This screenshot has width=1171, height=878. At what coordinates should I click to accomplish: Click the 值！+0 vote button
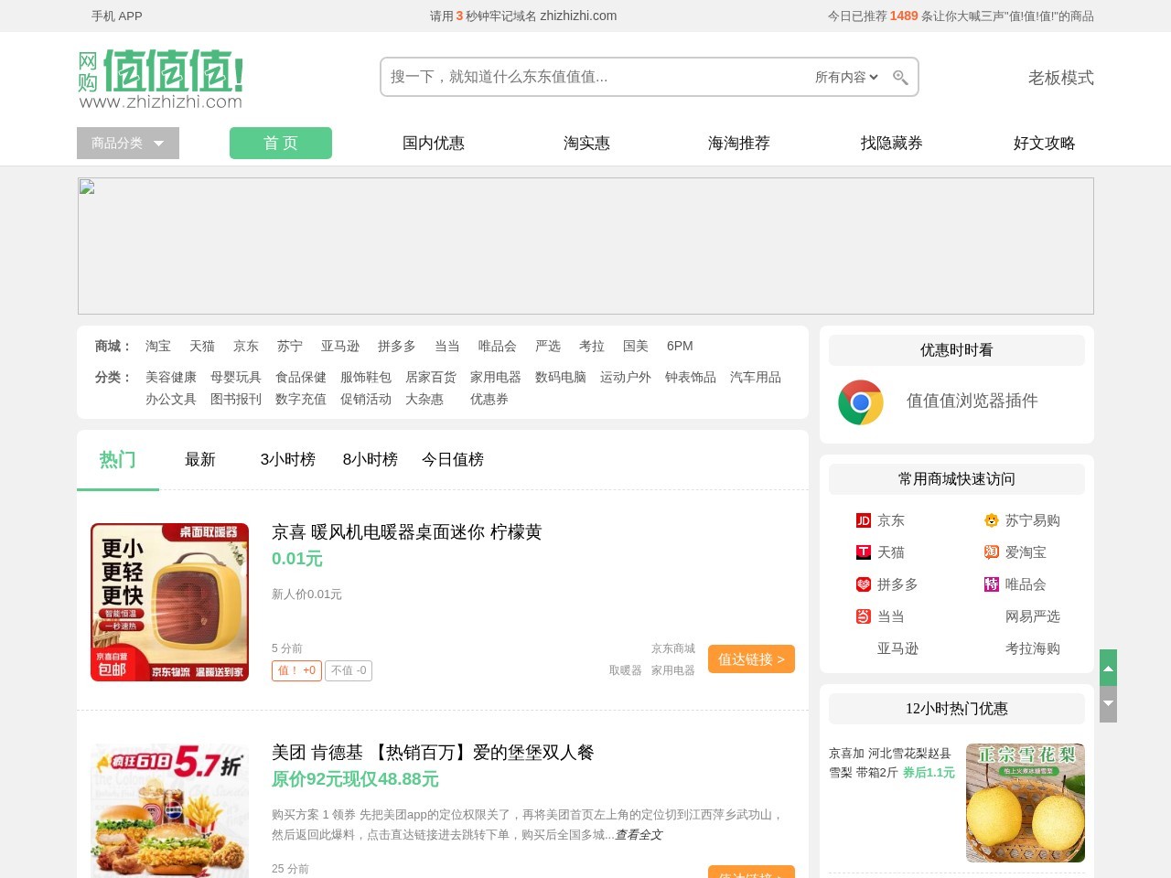pyautogui.click(x=295, y=670)
